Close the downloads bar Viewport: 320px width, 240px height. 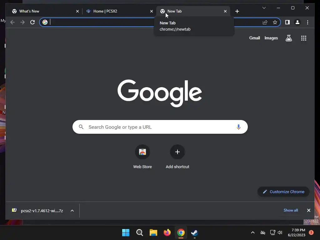tap(308, 210)
